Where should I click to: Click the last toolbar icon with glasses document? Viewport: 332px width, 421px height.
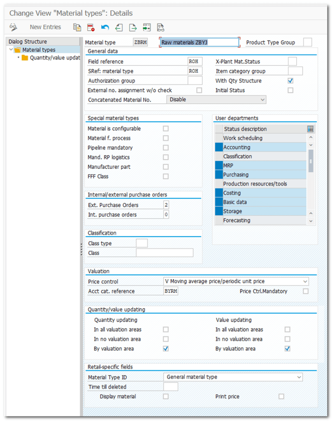point(160,27)
